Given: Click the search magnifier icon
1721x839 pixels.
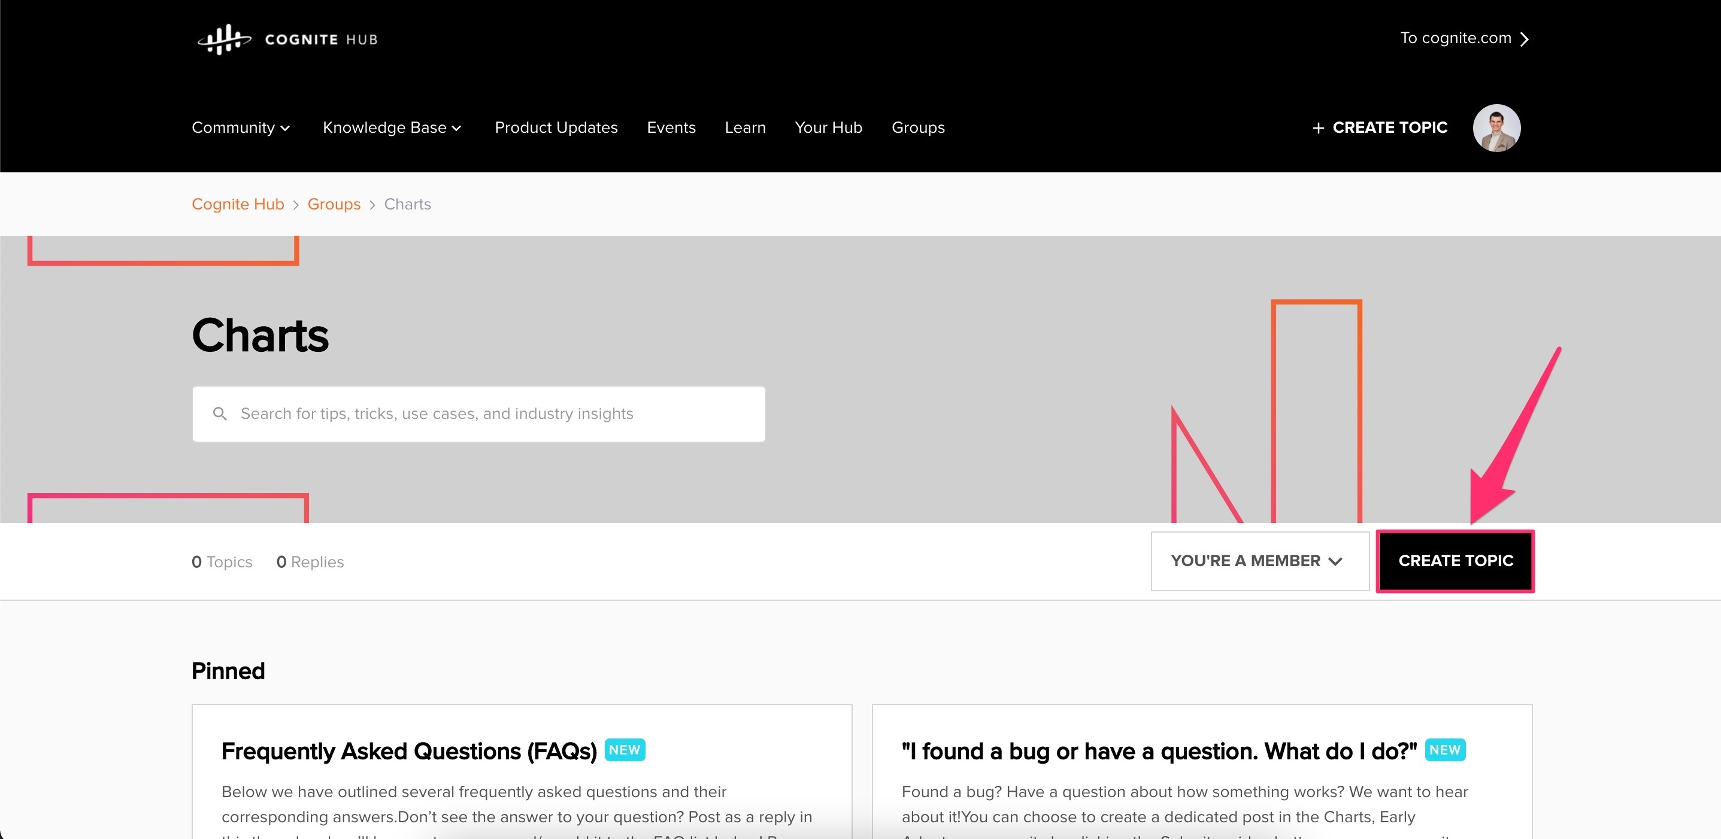Looking at the screenshot, I should [220, 414].
